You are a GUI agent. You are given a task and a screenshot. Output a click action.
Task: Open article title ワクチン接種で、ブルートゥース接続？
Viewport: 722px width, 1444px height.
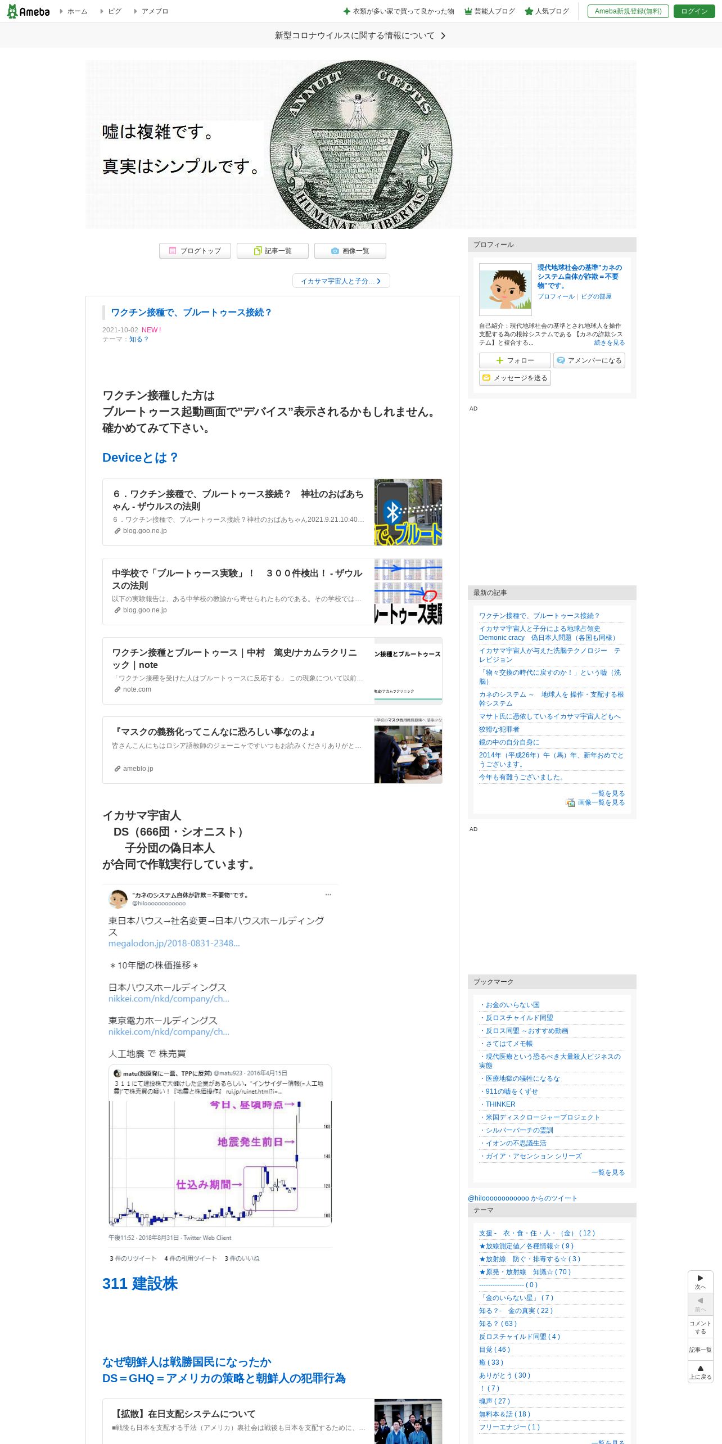[191, 312]
